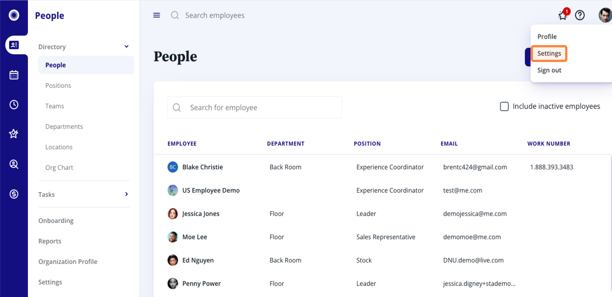612x297 pixels.
Task: Open Blake Christie employee row
Action: [x=202, y=167]
